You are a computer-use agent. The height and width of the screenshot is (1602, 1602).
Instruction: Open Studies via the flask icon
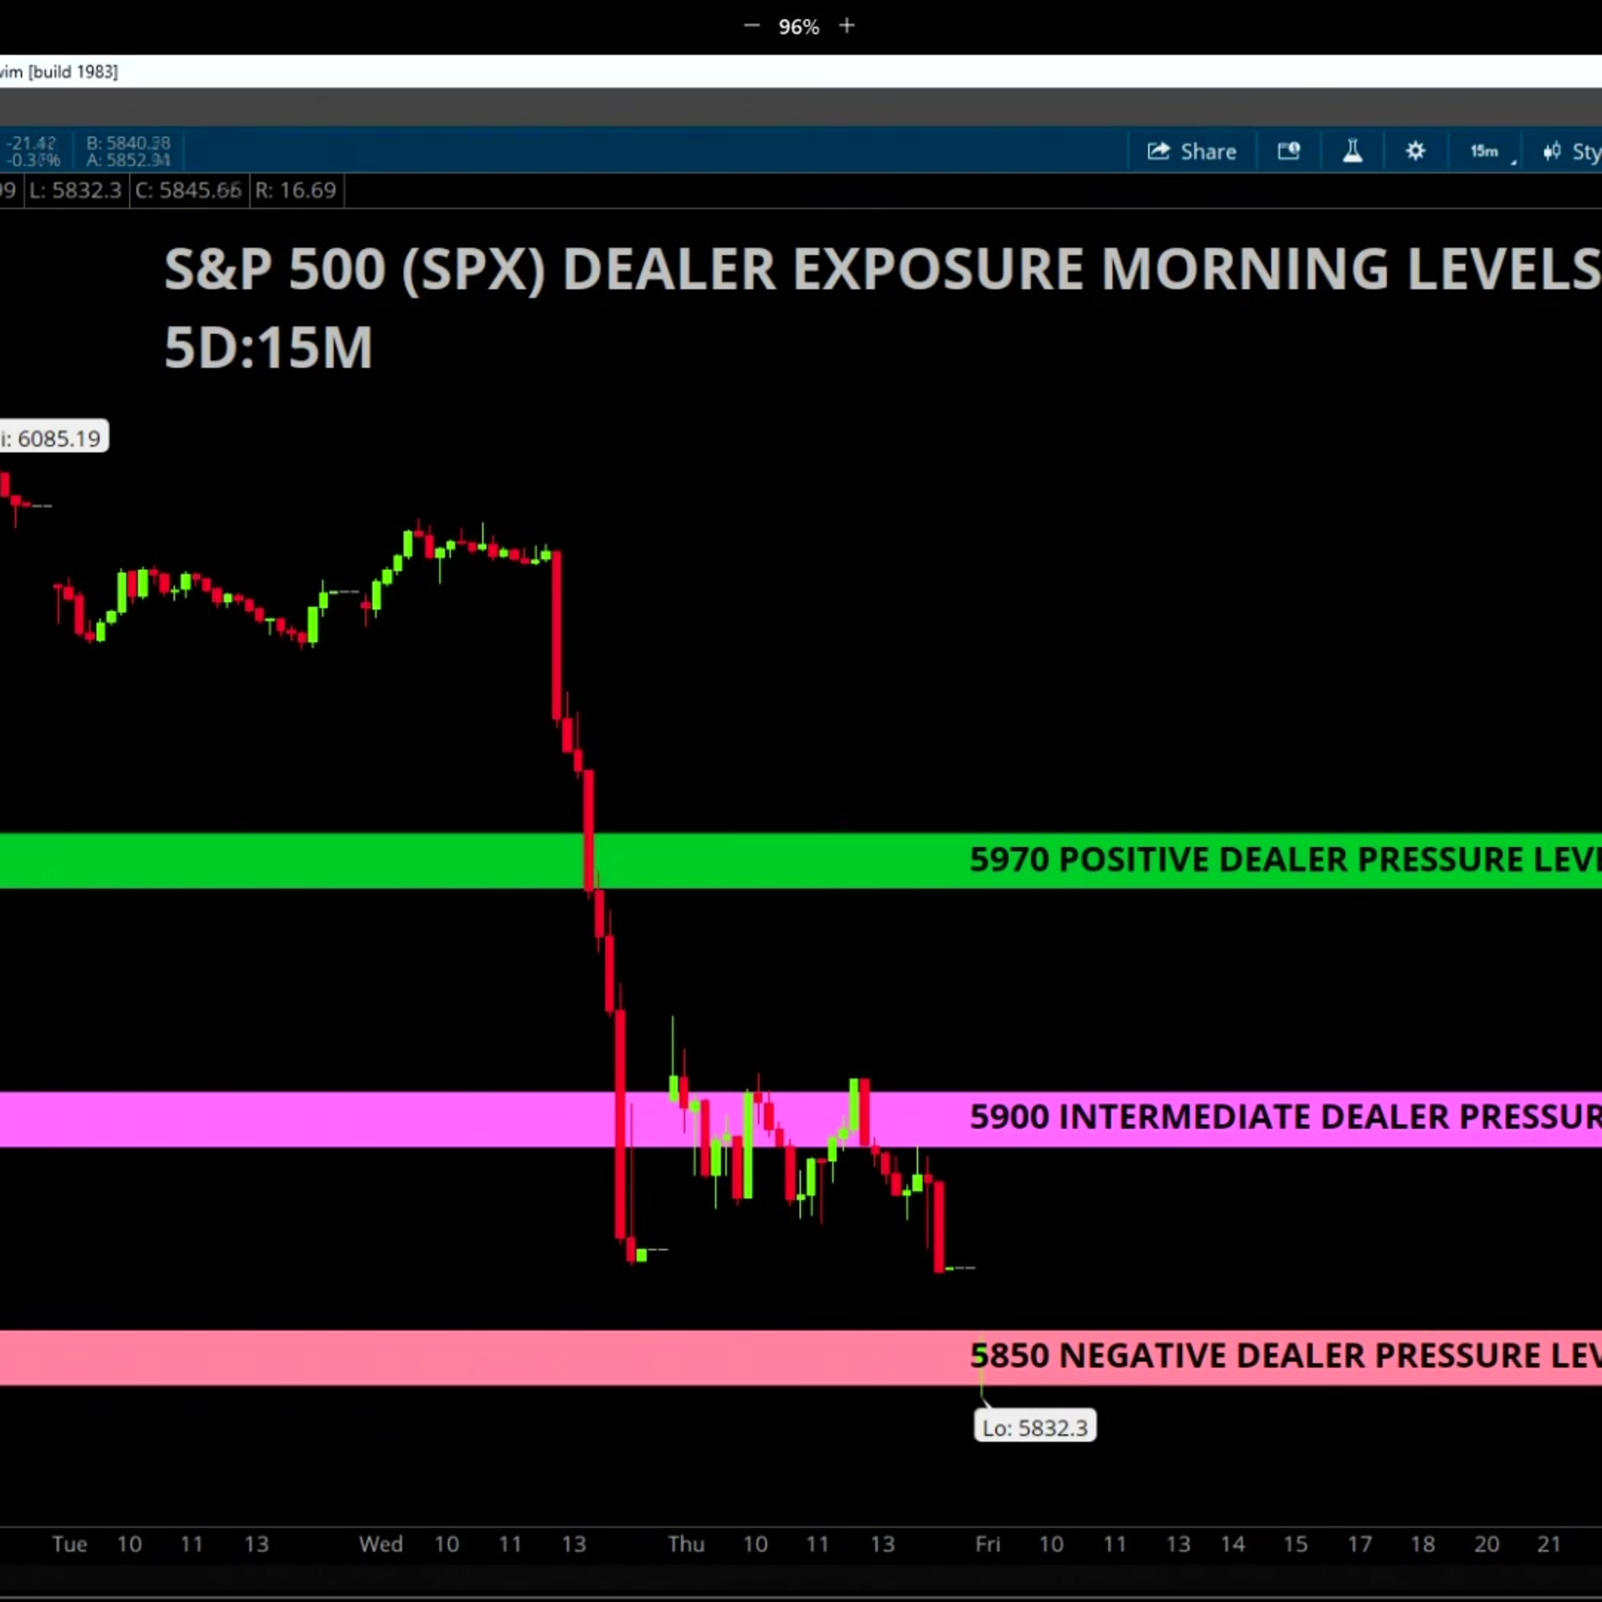(1353, 151)
